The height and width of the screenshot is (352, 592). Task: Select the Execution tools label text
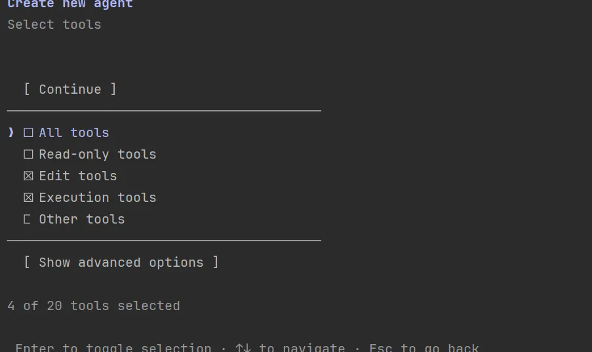(98, 198)
